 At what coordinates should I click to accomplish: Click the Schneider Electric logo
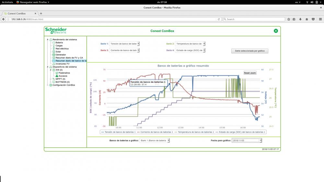(56, 30)
